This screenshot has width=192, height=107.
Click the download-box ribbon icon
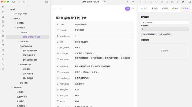3,50
